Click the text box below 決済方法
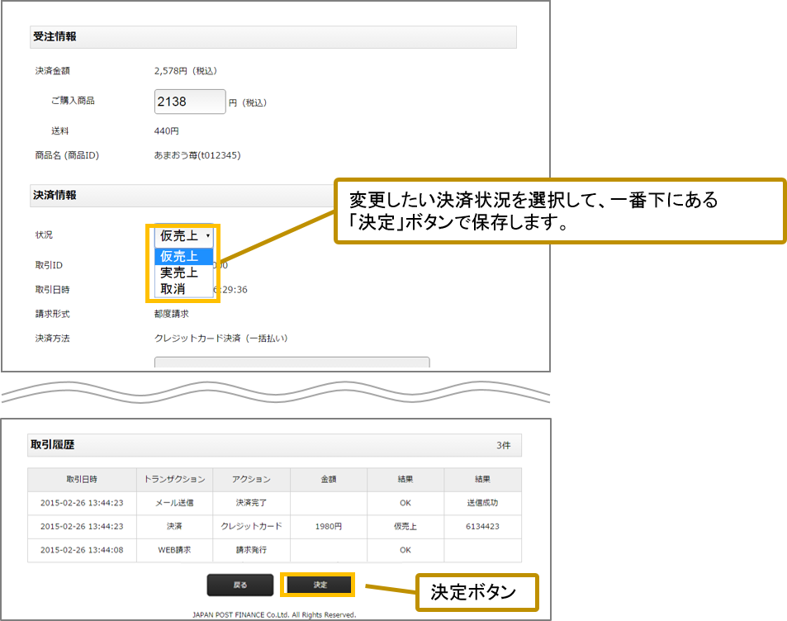787x621 pixels. tap(292, 363)
